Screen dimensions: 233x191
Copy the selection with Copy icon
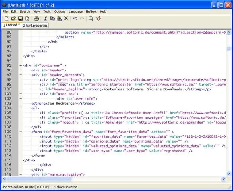click(x=53, y=19)
